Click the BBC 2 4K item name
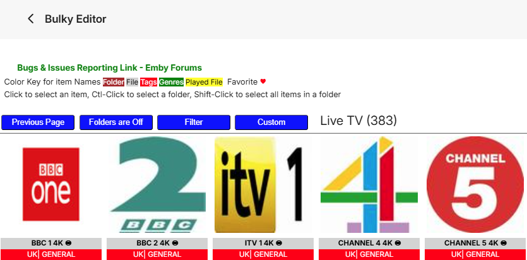 coord(157,243)
